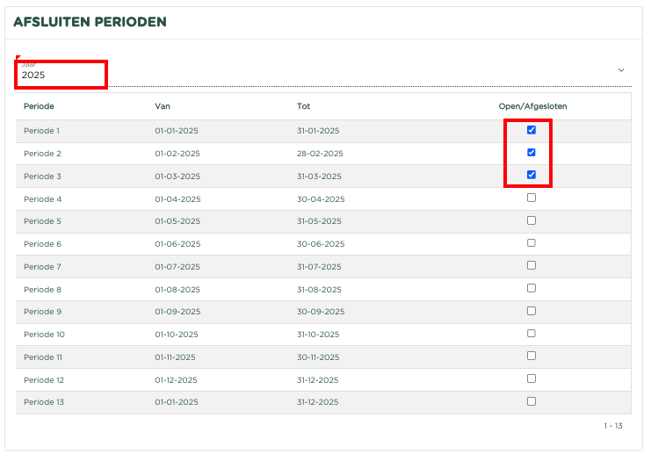Click the Open/Afgesloten column header
The width and height of the screenshot is (651, 461).
point(532,106)
